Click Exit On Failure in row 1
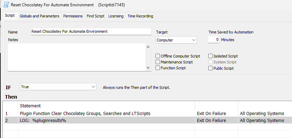This screenshot has width=292, height=138. click(x=211, y=113)
